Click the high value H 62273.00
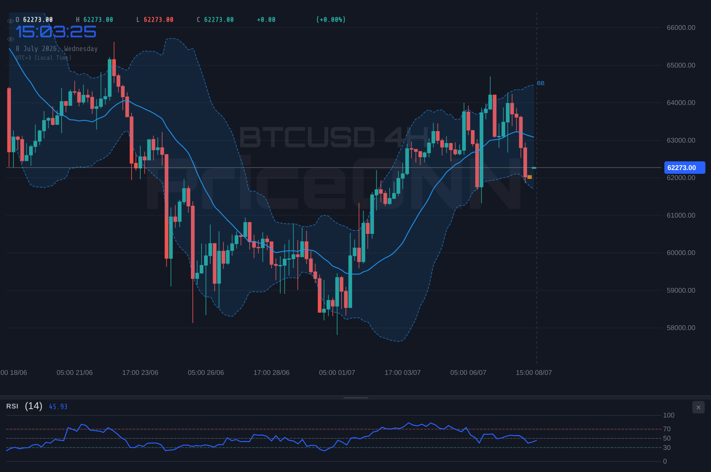Image resolution: width=711 pixels, height=472 pixels. coord(95,20)
